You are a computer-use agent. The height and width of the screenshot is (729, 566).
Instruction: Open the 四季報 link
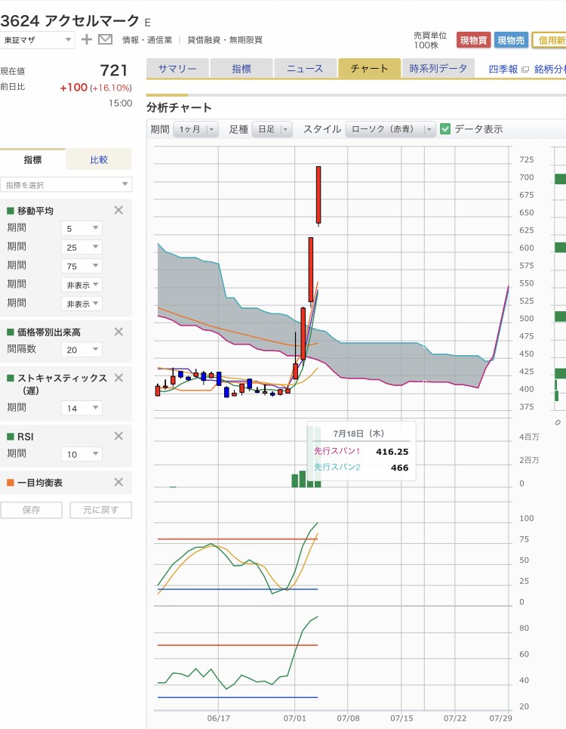[503, 70]
